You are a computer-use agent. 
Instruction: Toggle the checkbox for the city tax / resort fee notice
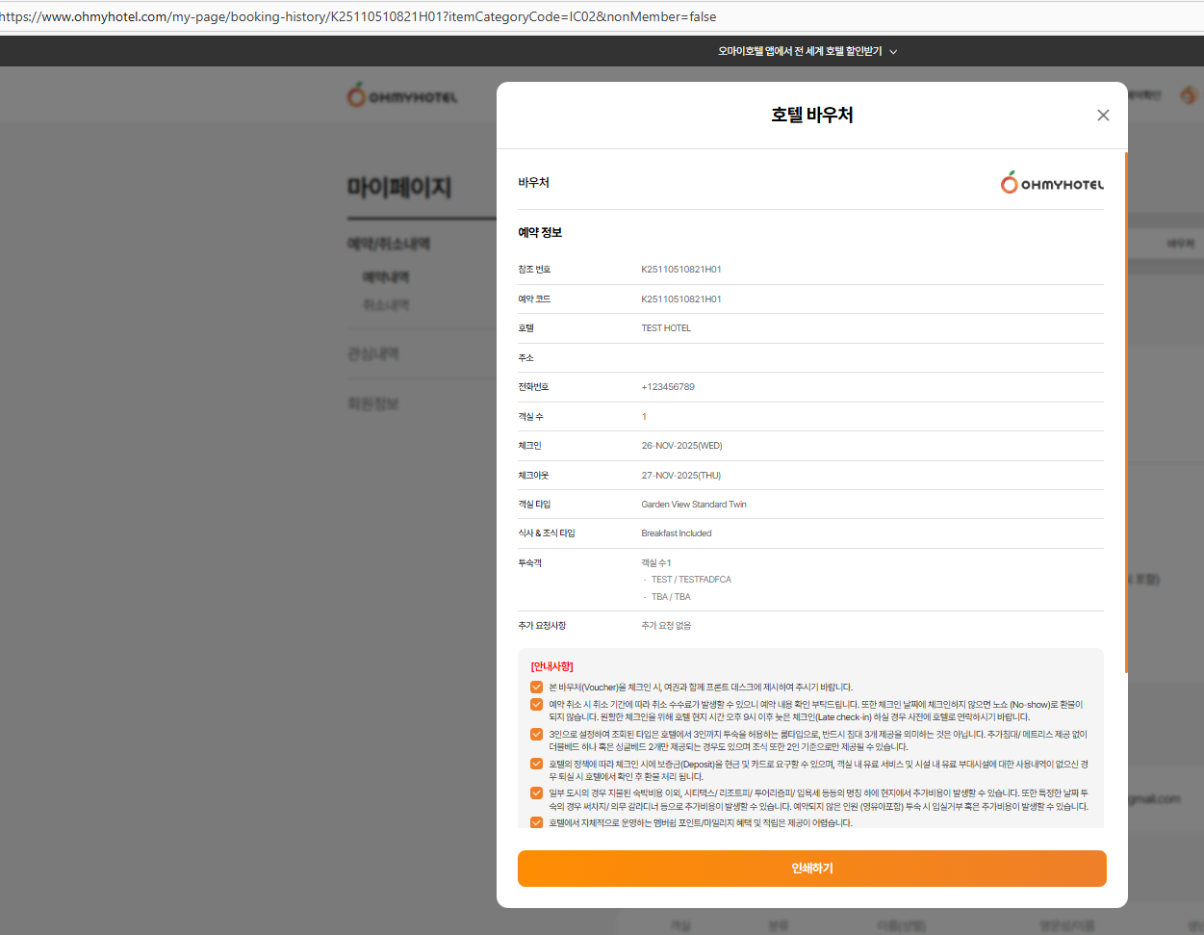pyautogui.click(x=537, y=793)
